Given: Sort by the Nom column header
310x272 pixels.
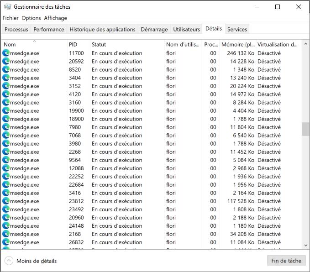Looking at the screenshot, I should point(10,44).
